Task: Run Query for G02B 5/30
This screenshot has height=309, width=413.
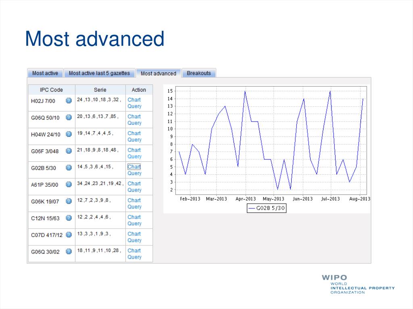Action: 134,173
